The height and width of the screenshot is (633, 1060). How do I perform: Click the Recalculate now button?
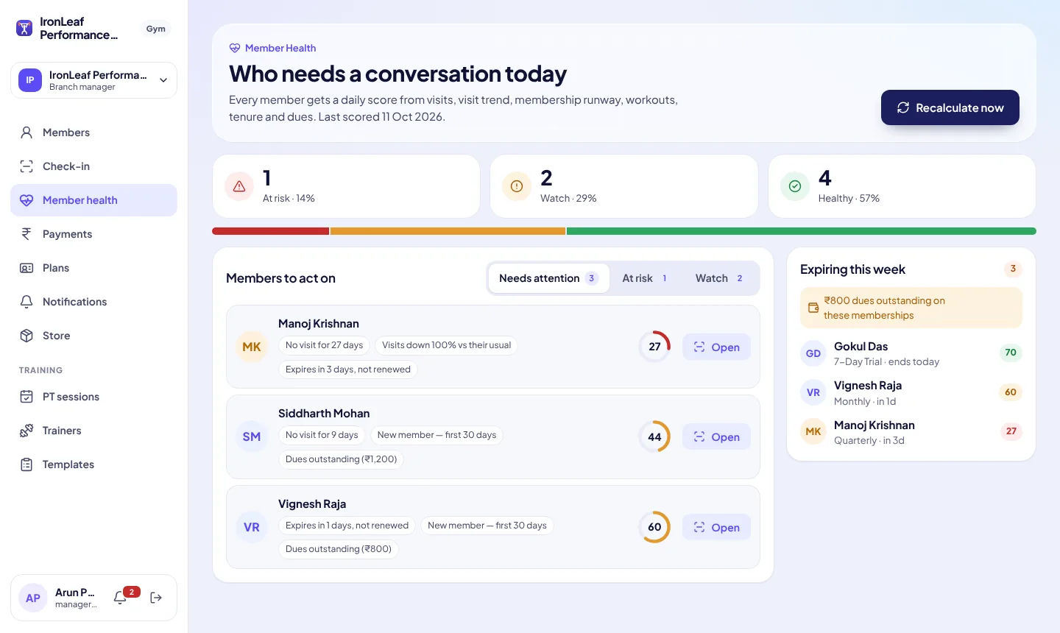coord(950,107)
